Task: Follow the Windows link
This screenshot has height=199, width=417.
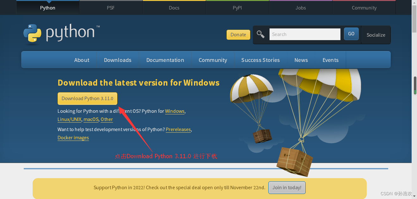Action: (x=175, y=111)
